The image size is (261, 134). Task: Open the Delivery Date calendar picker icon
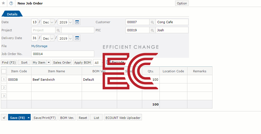pyautogui.click(x=77, y=38)
